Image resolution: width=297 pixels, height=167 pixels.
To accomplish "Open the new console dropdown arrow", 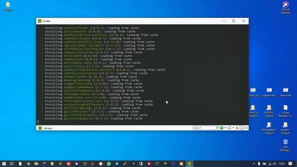I will pos(226,128).
